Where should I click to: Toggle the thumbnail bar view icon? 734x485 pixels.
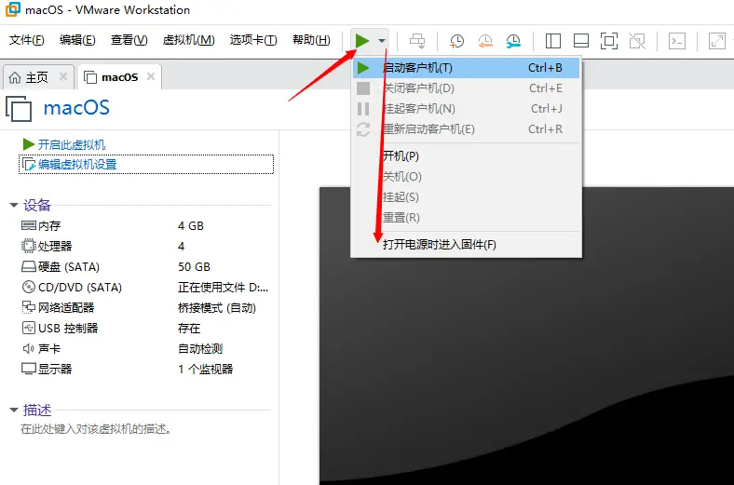(581, 41)
